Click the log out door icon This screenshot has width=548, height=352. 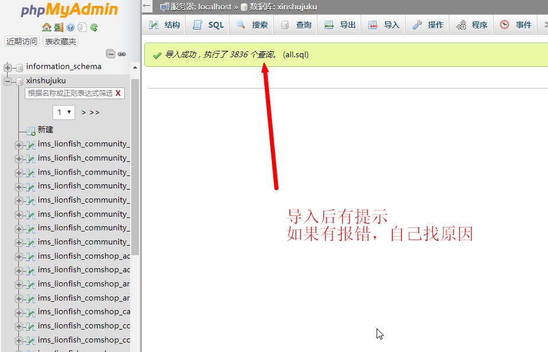58,27
